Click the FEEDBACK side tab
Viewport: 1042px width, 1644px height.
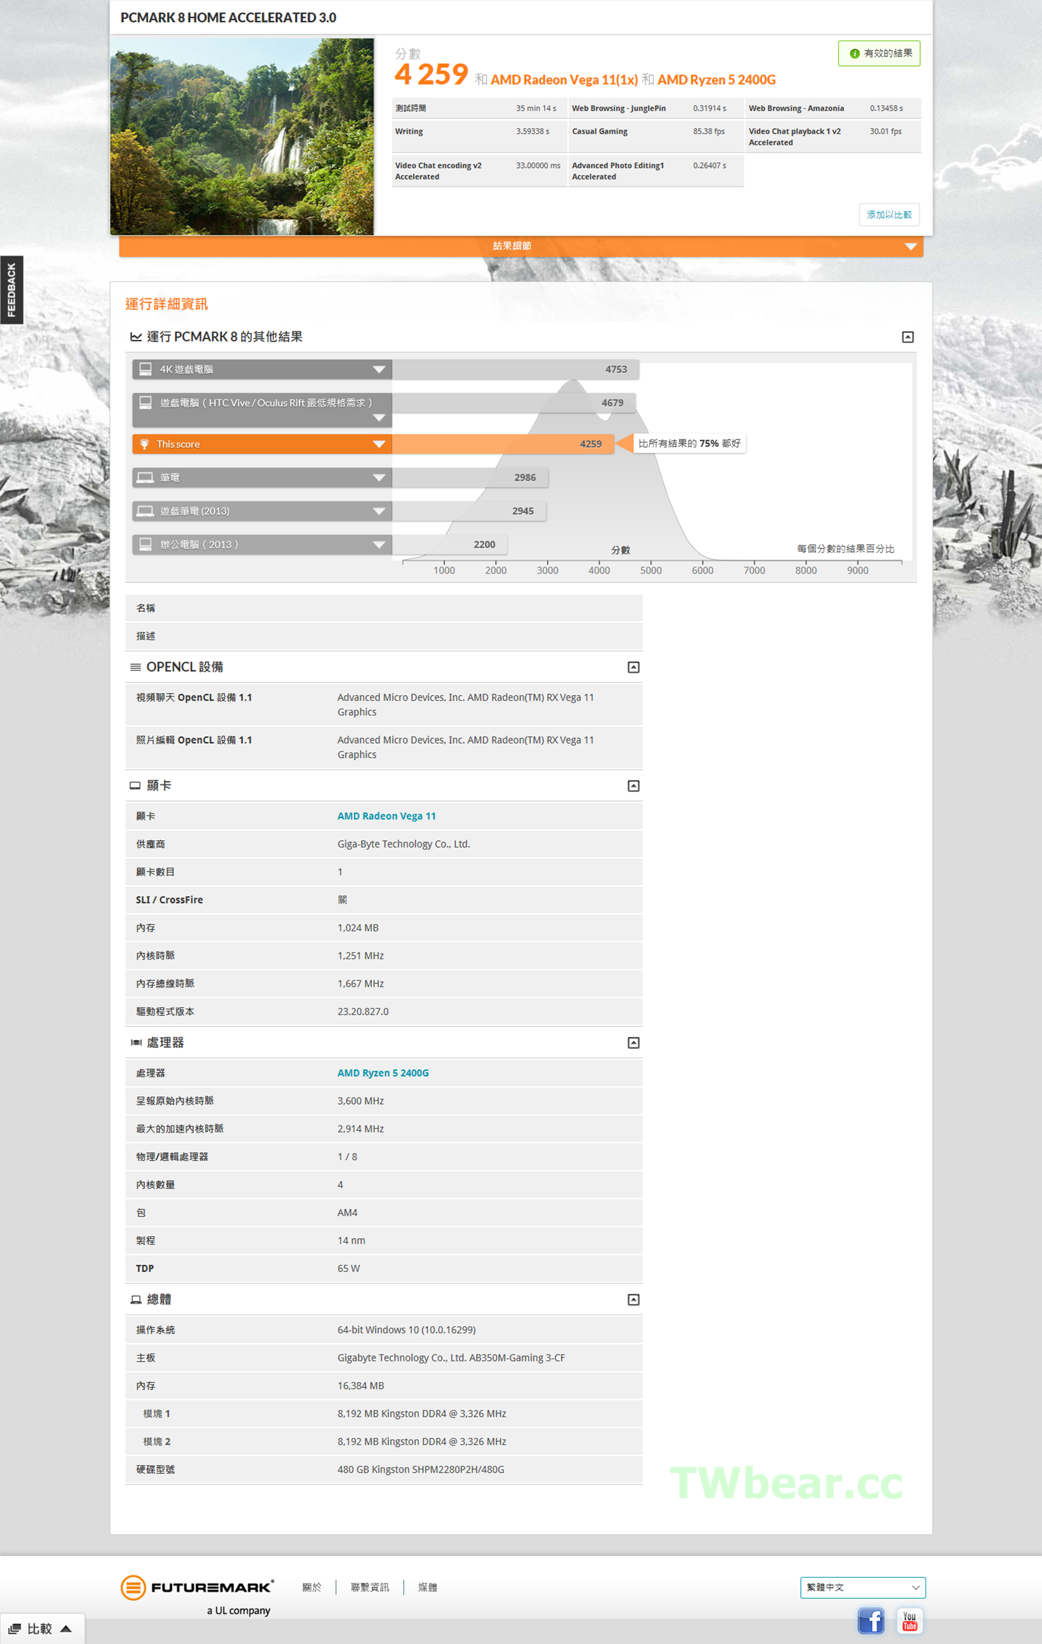(12, 290)
